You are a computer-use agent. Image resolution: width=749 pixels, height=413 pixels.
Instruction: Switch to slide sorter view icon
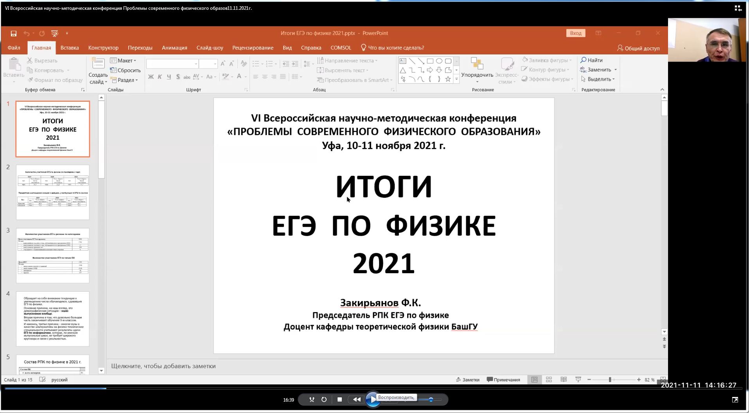point(549,380)
